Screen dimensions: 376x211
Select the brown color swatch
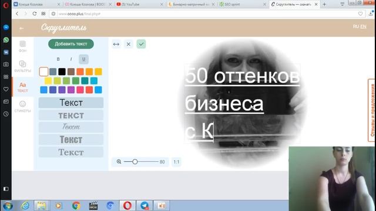(71, 72)
